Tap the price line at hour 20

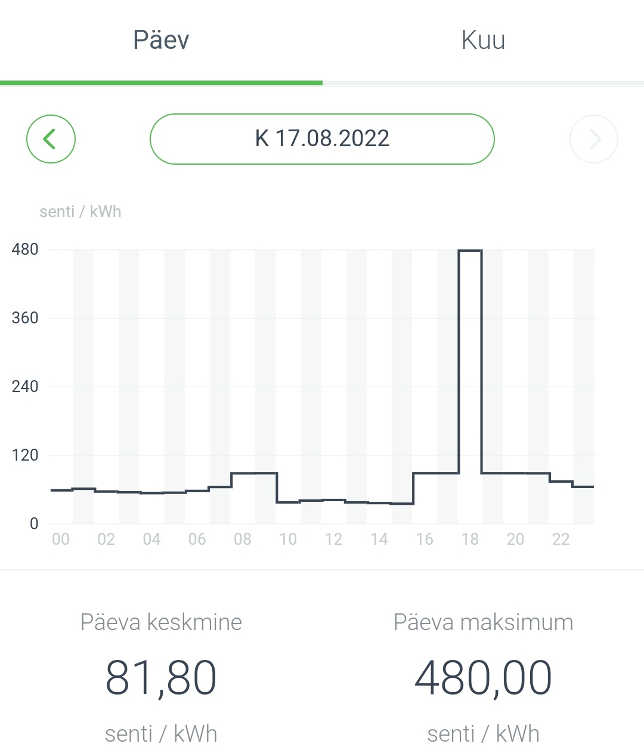pyautogui.click(x=515, y=473)
